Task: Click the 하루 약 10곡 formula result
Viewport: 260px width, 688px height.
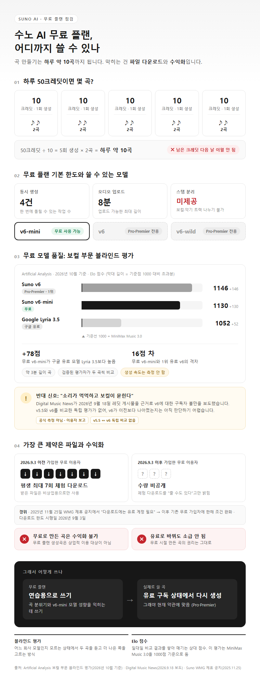Action: [x=116, y=150]
